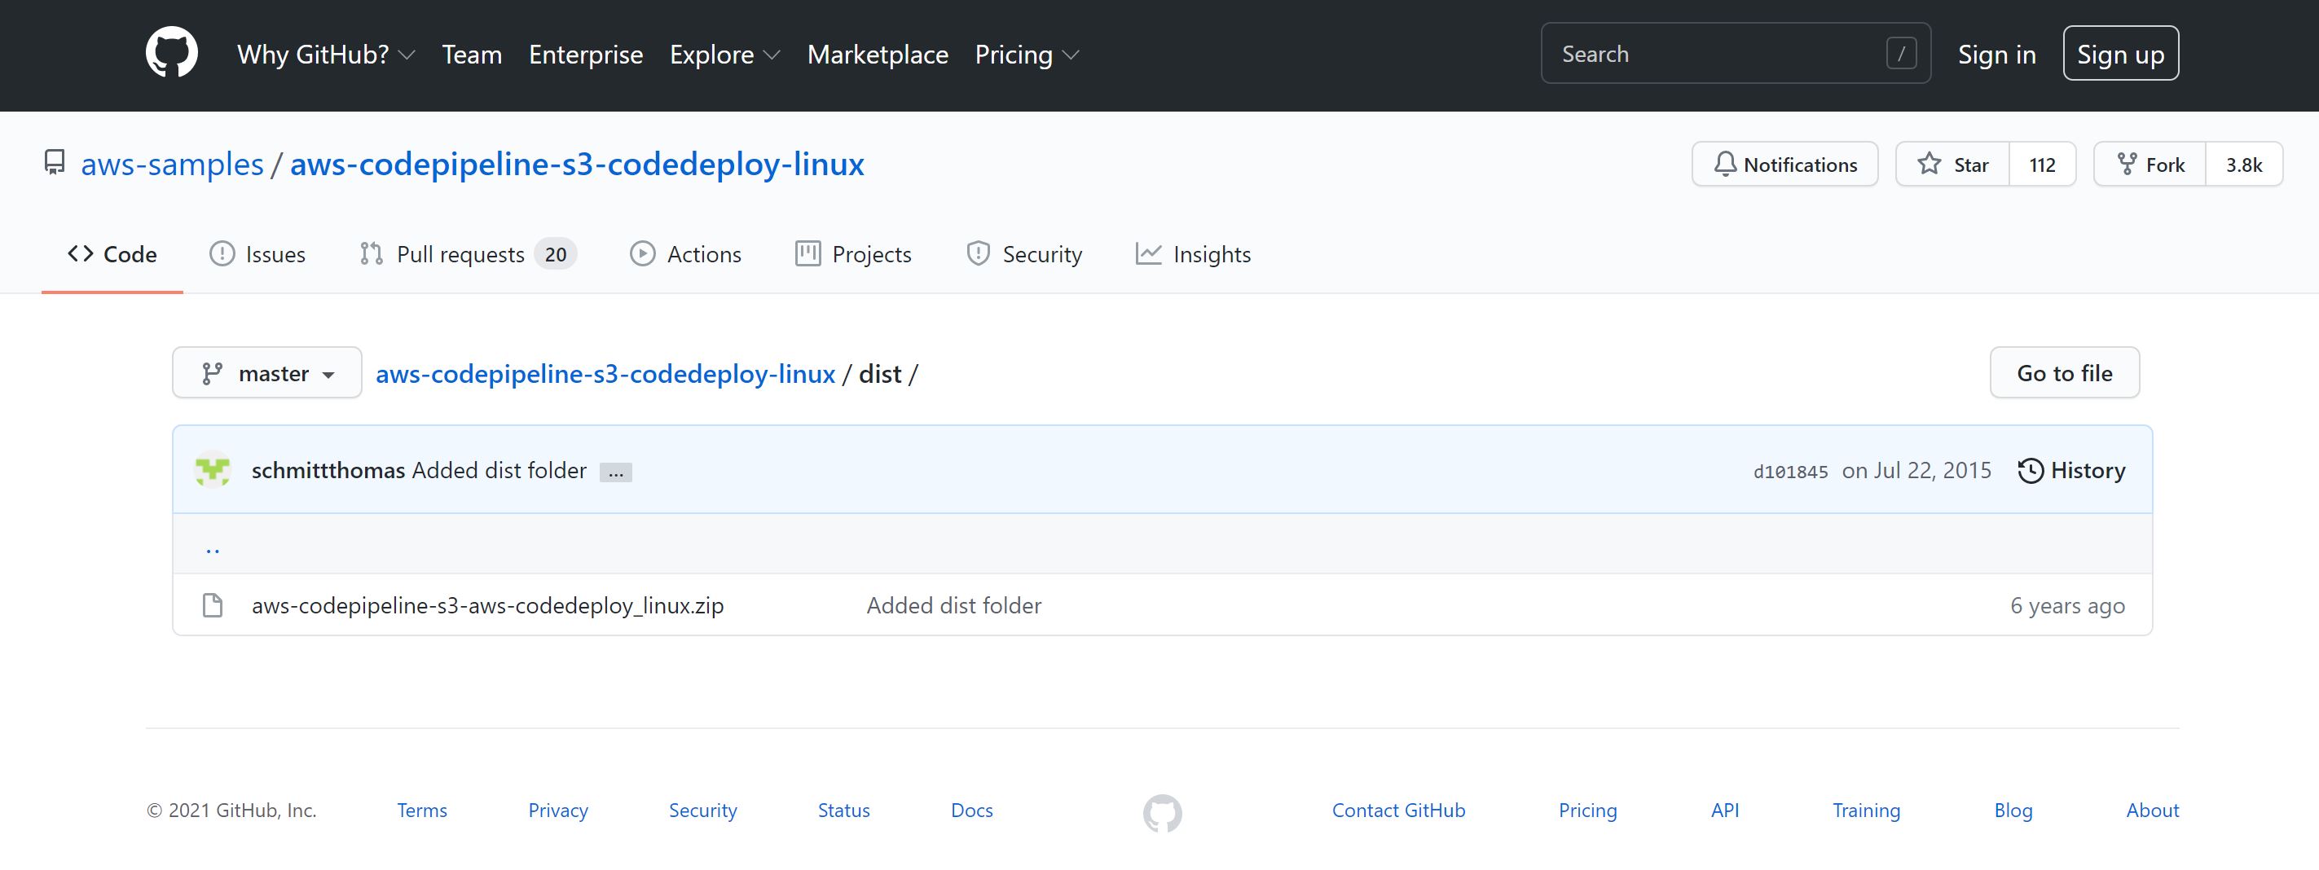Open aws-codepipeline-s3-aws-codedeploy_linux.zip file

[x=488, y=605]
